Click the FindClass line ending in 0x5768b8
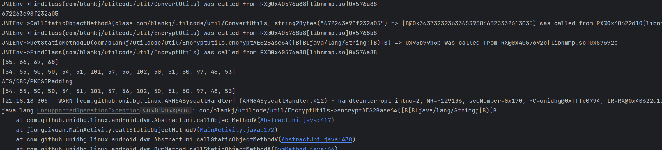This screenshot has height=150, width=662. pyautogui.click(x=189, y=33)
